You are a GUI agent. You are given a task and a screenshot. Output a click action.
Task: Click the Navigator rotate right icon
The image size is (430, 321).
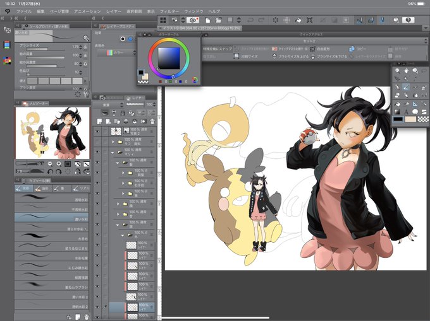point(59,172)
